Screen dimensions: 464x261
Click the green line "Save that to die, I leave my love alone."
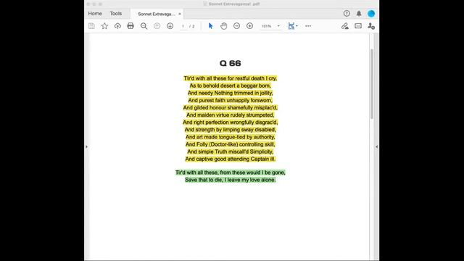coord(231,180)
